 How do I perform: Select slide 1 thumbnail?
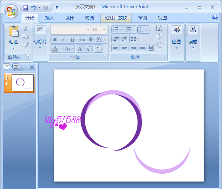click(x=23, y=83)
